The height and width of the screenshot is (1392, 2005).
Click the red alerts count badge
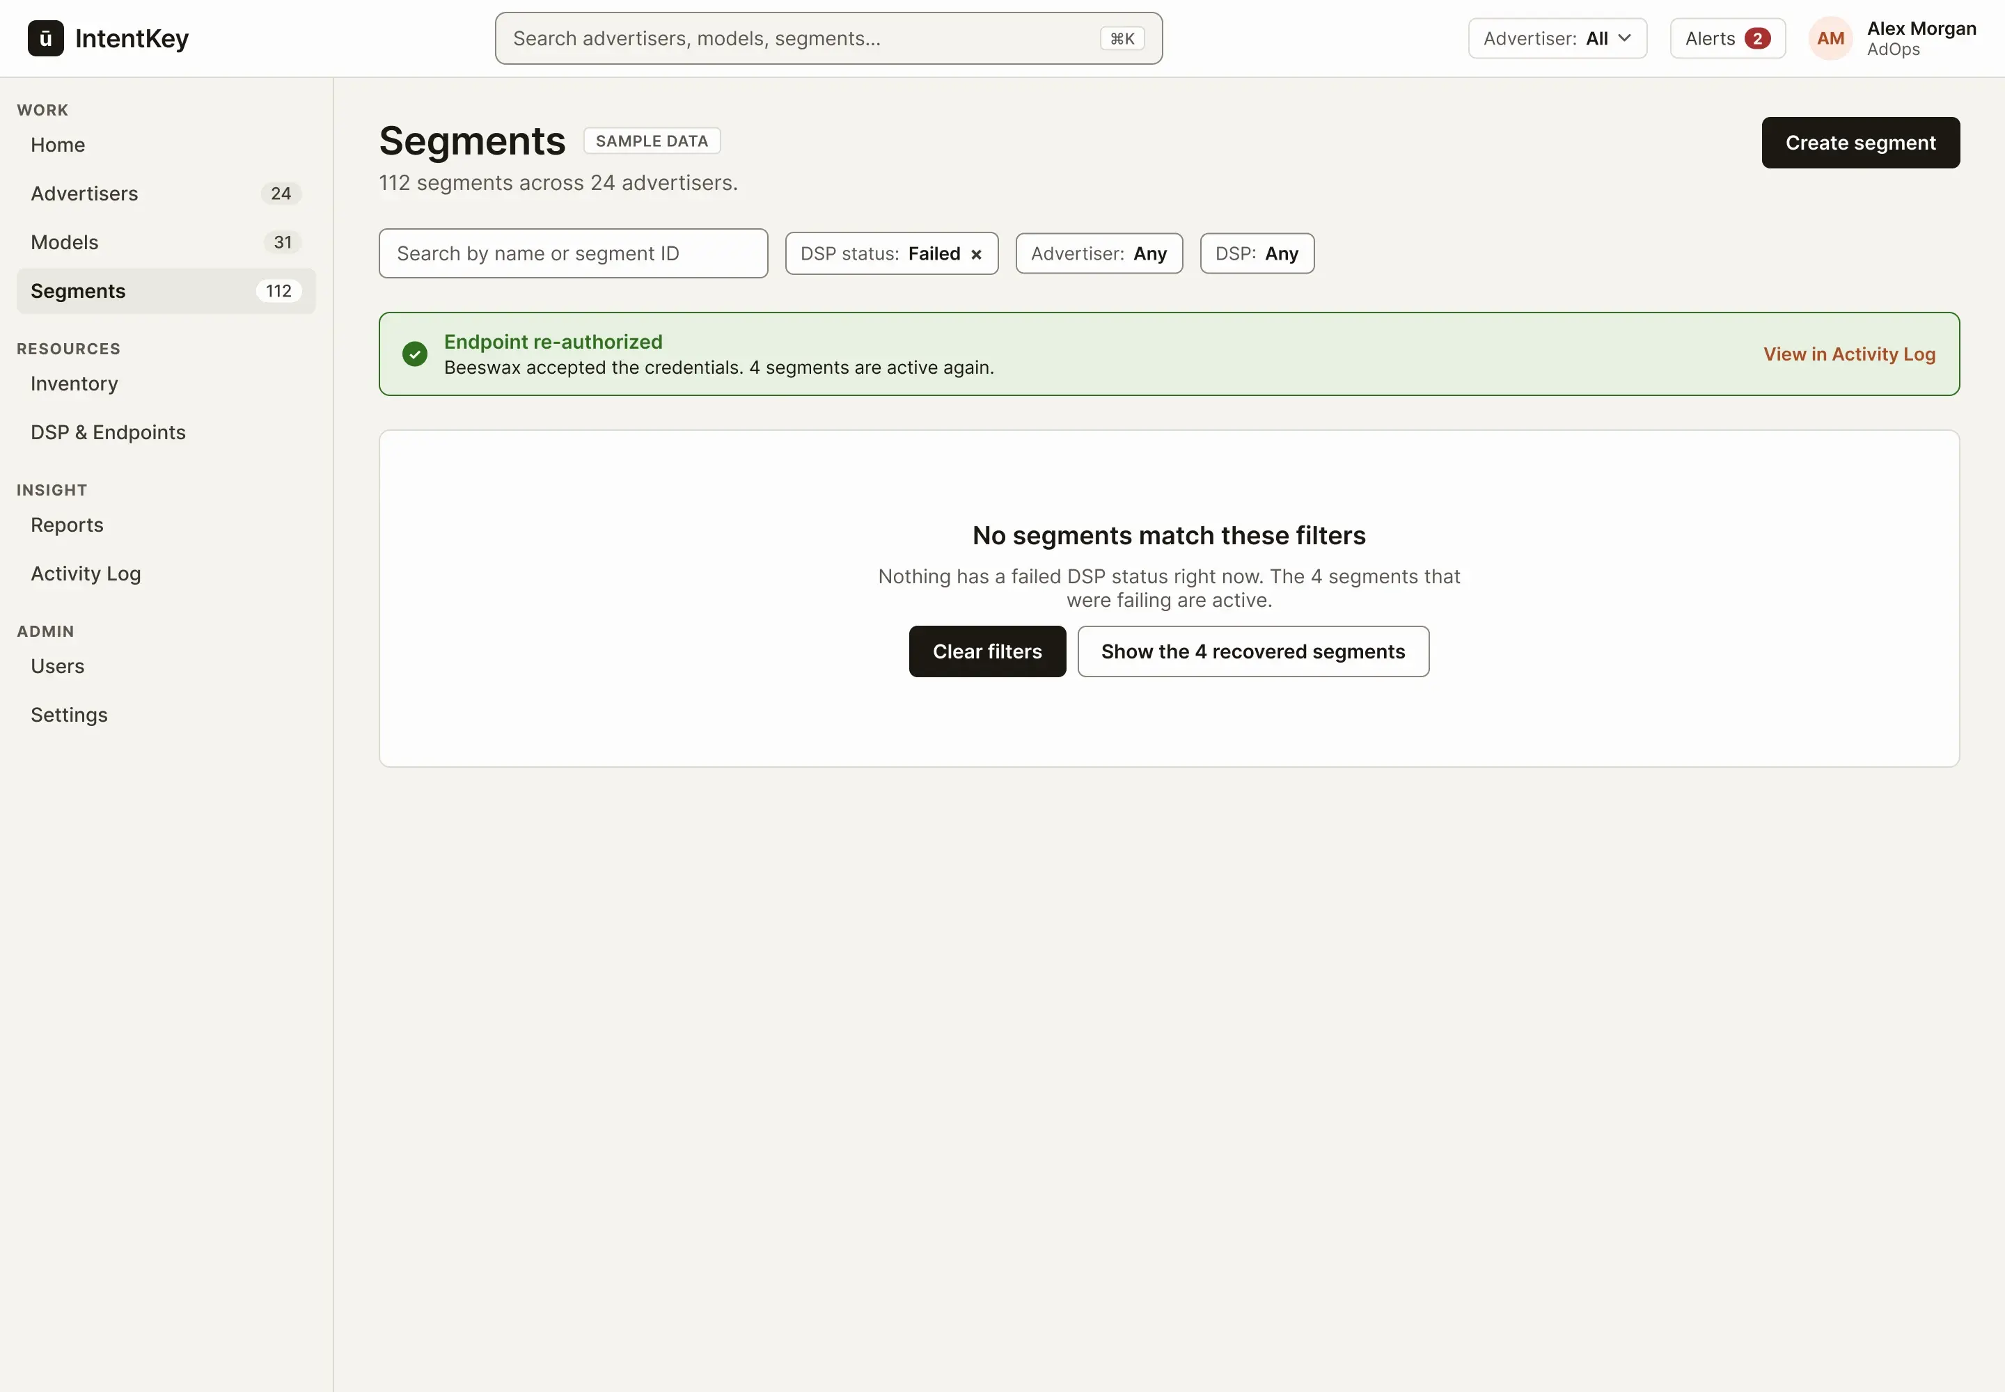click(1757, 38)
